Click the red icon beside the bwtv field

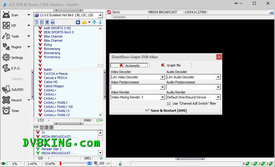coord(109,12)
